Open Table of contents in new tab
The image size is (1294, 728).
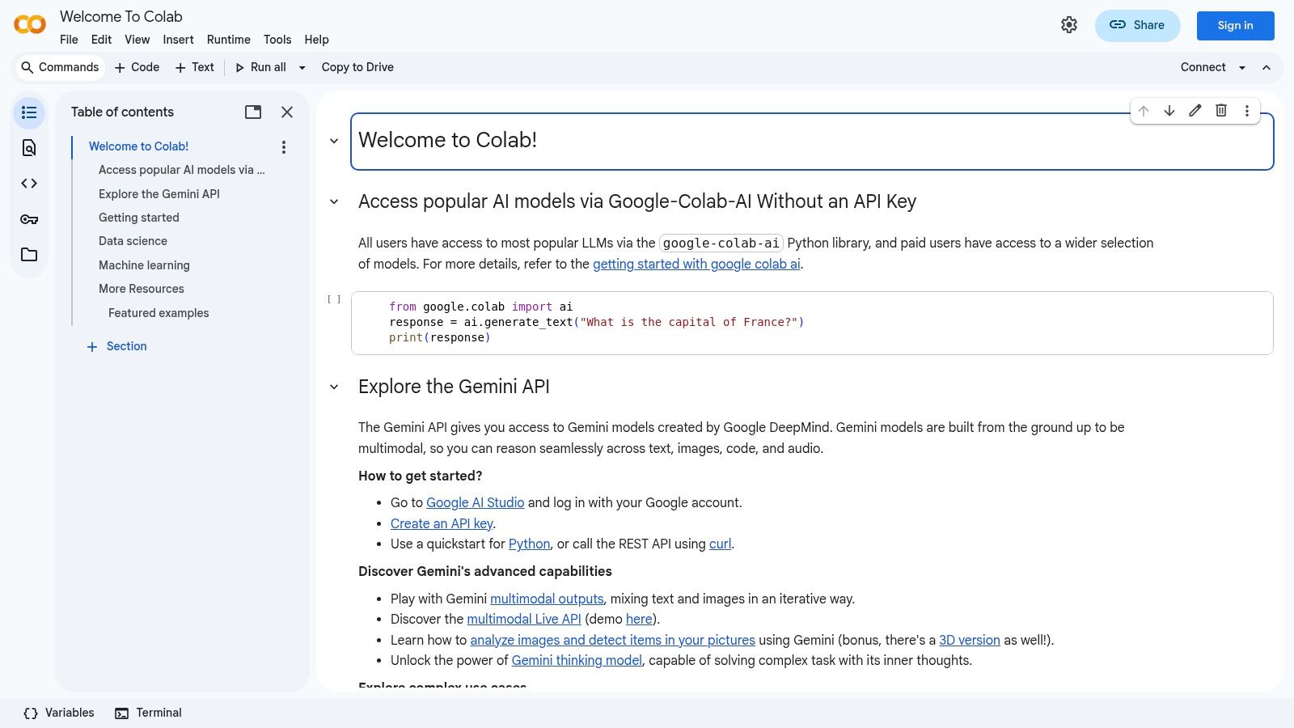click(x=252, y=112)
